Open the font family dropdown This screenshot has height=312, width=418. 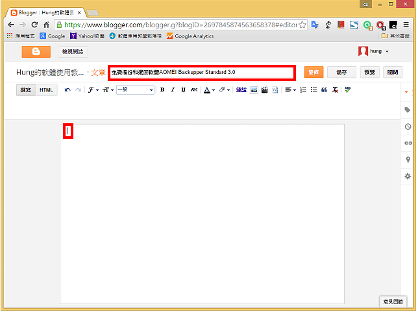coord(93,90)
